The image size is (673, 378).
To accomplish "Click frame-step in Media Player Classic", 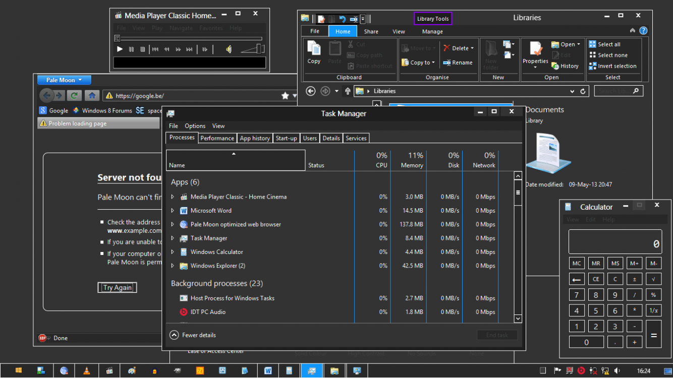I will click(x=205, y=49).
